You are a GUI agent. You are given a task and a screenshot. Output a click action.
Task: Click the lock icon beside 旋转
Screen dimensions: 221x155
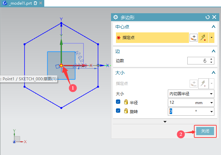pyautogui.click(x=126, y=111)
